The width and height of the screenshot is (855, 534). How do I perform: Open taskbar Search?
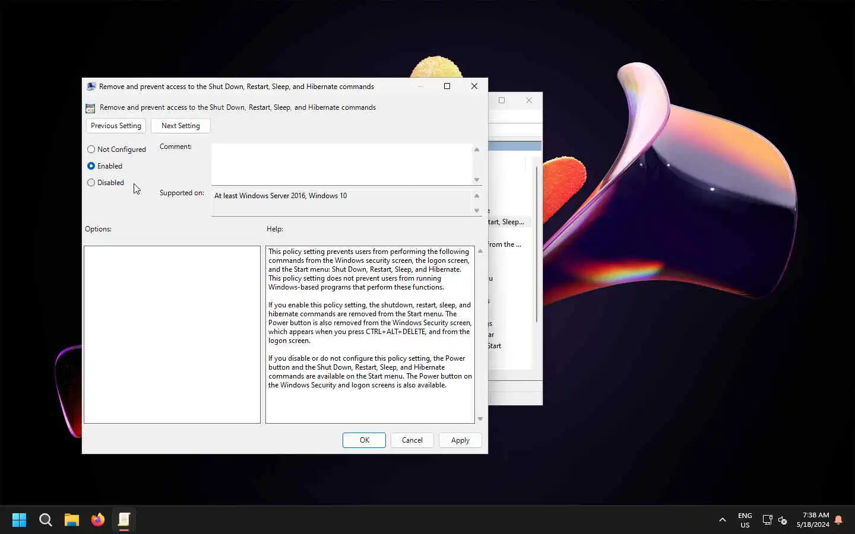(x=46, y=520)
